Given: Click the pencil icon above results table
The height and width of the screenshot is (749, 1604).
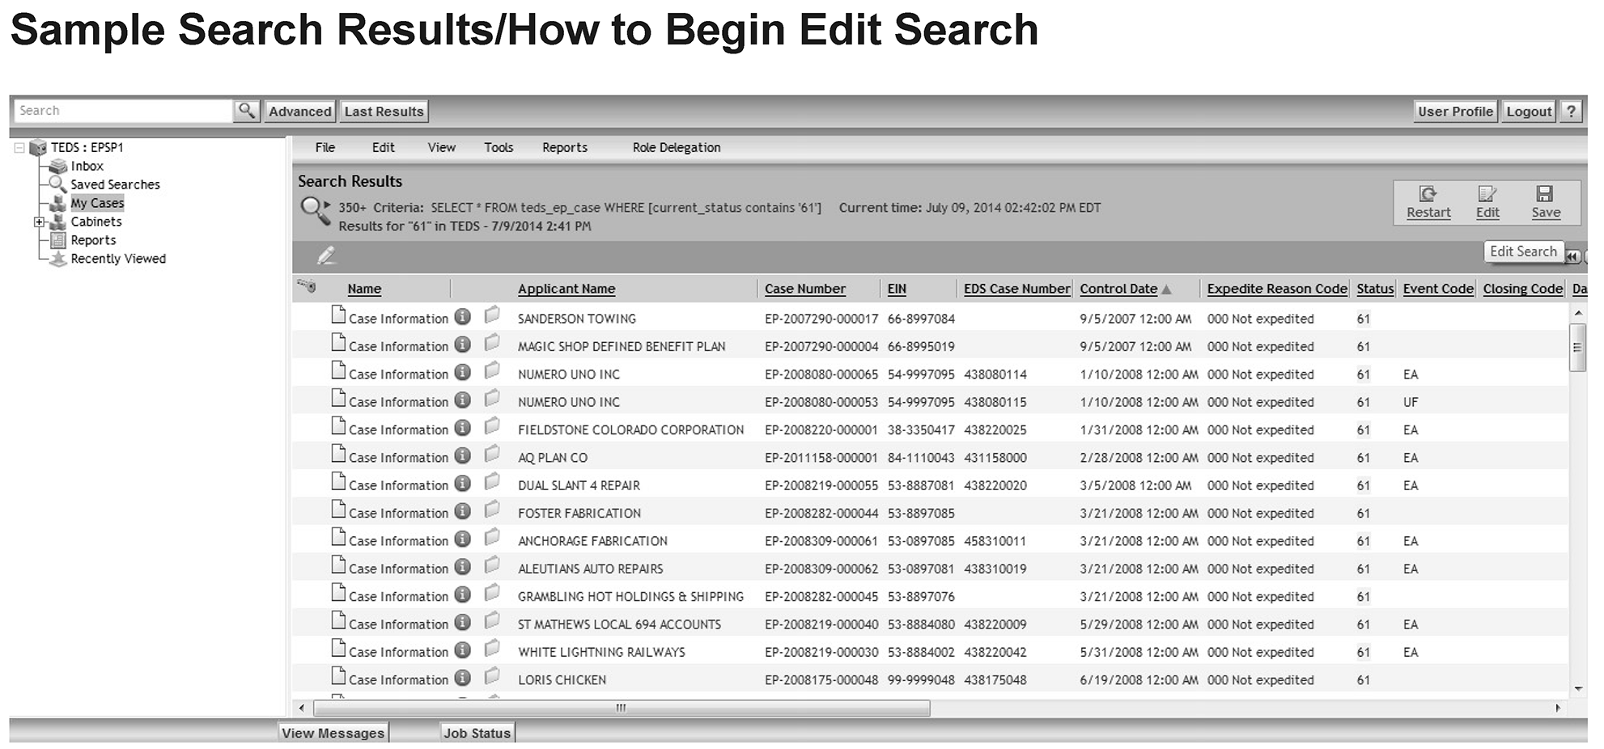Looking at the screenshot, I should point(326,256).
